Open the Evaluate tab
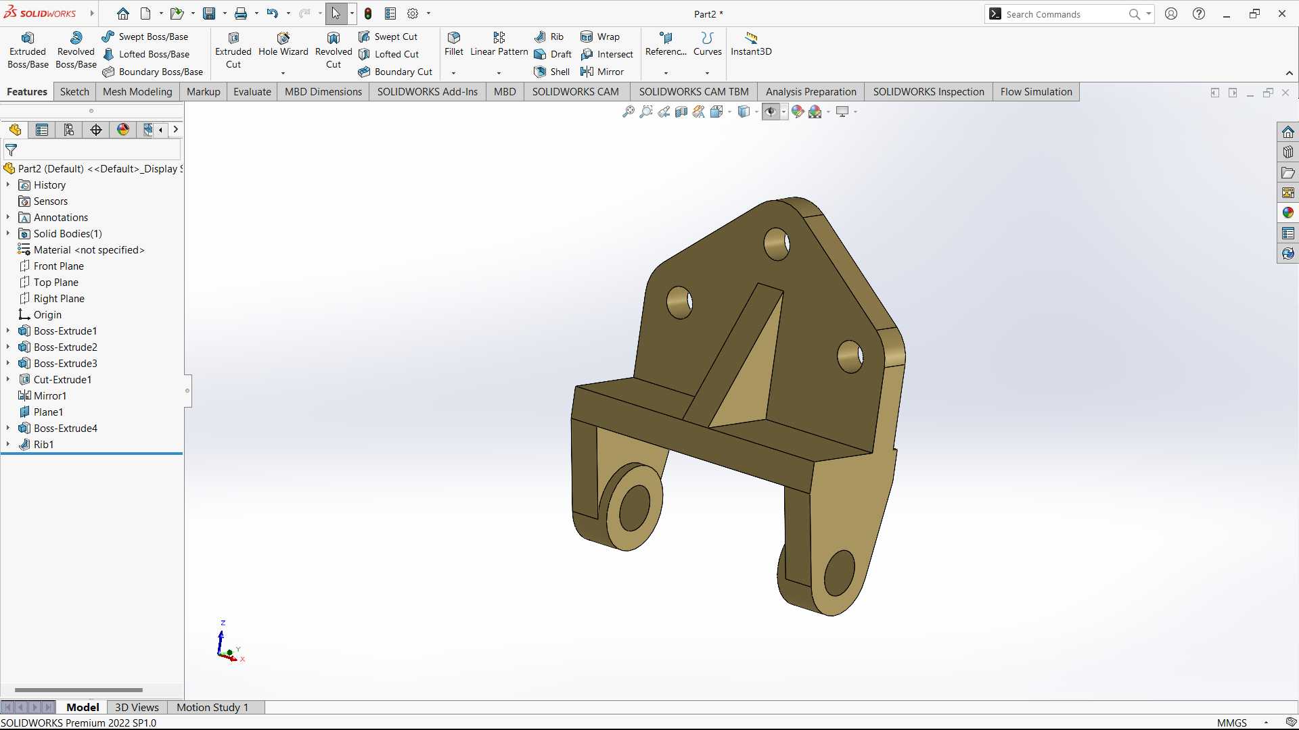 [x=252, y=92]
